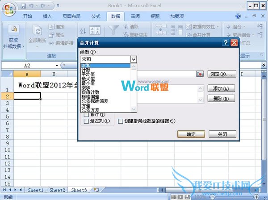Collapse the 函数 combo box arrow
268x200 pixels.
(x=134, y=59)
